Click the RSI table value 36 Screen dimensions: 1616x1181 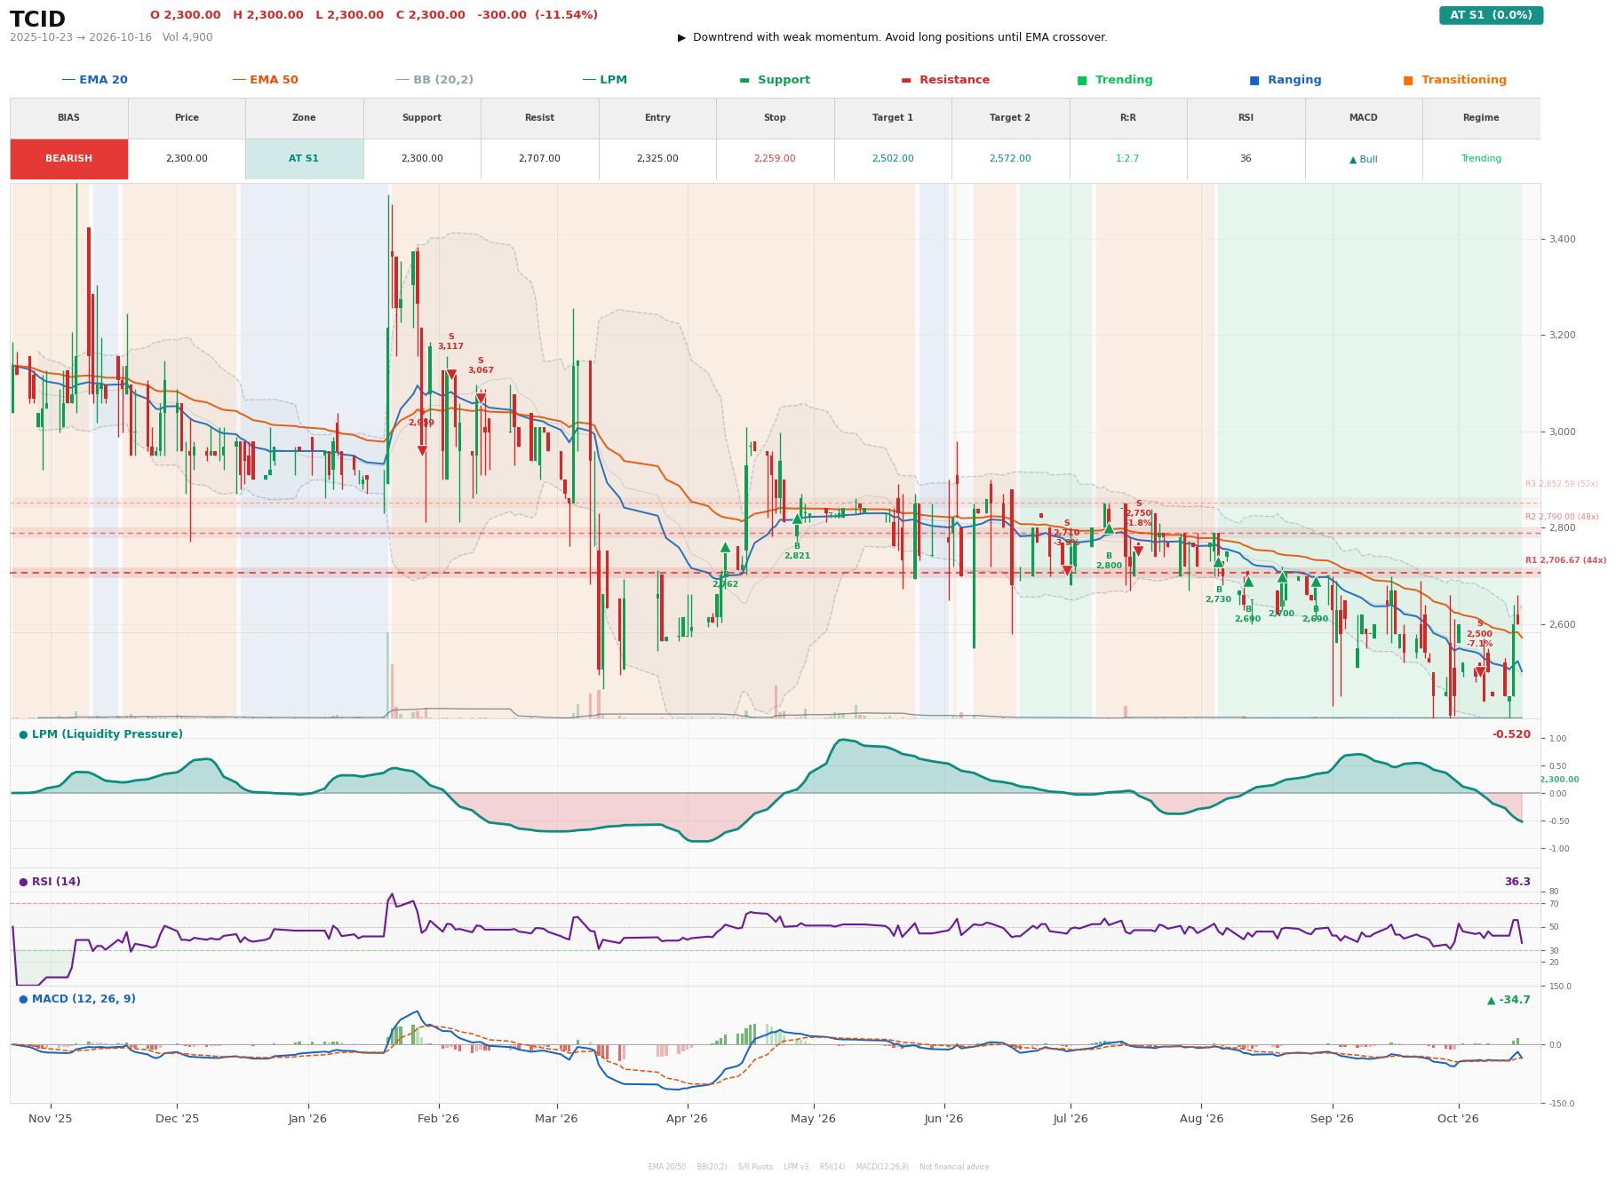(1246, 159)
